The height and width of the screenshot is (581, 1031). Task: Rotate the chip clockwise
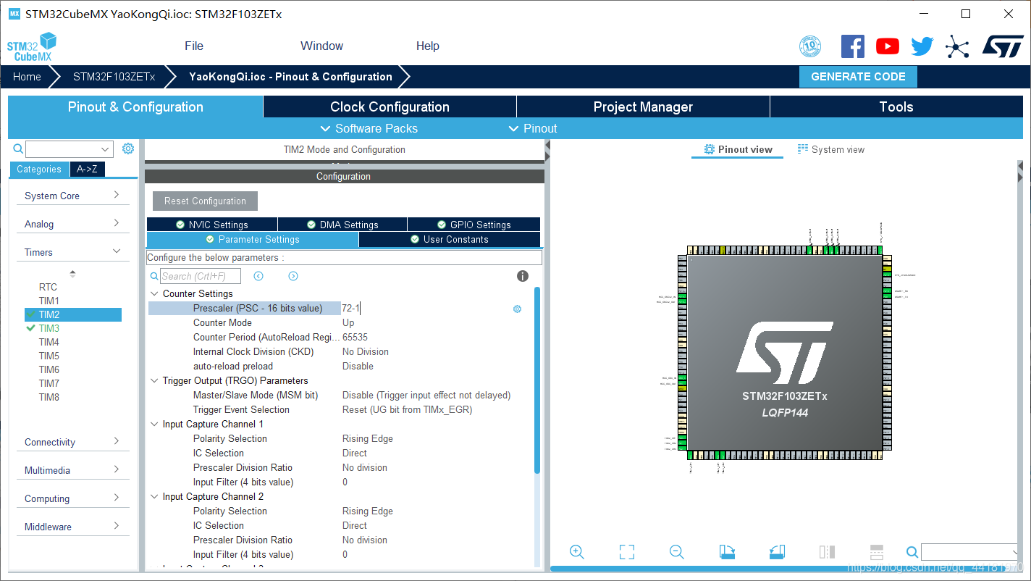tap(727, 552)
